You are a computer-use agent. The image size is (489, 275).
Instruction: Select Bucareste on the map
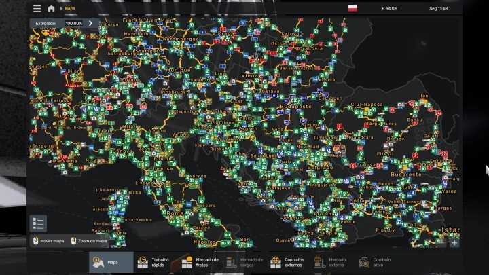(x=406, y=175)
